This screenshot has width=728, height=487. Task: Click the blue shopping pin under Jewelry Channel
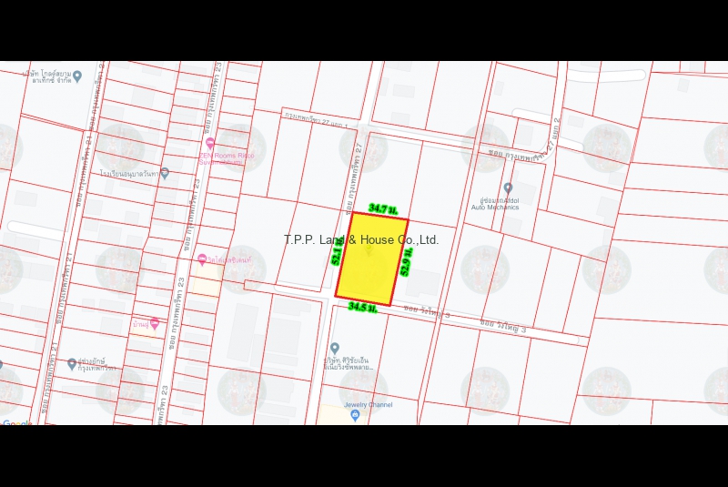[x=356, y=415]
